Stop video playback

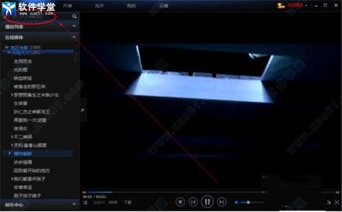tap(181, 202)
